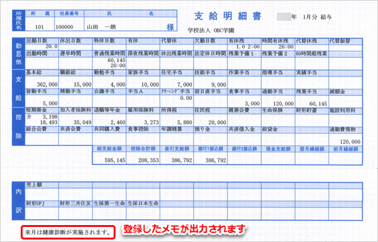
Task: Click the 通勤費現物 label
Action: pyautogui.click(x=343, y=129)
